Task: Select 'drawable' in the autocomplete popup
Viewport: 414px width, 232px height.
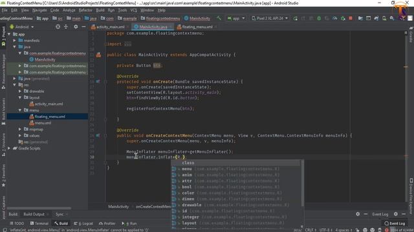Action: pyautogui.click(x=236, y=205)
